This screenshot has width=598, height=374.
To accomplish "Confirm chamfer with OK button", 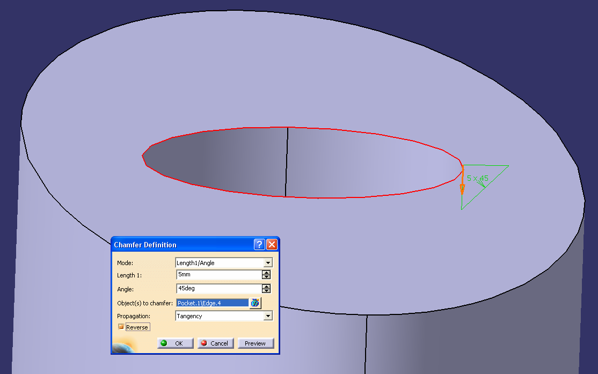I will (175, 343).
